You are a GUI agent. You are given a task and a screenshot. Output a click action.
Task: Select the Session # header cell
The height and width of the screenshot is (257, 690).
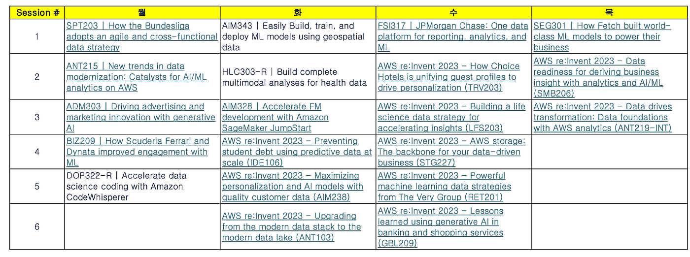tap(37, 12)
